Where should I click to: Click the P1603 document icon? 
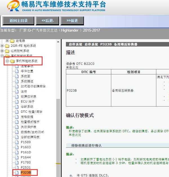pos(17,147)
